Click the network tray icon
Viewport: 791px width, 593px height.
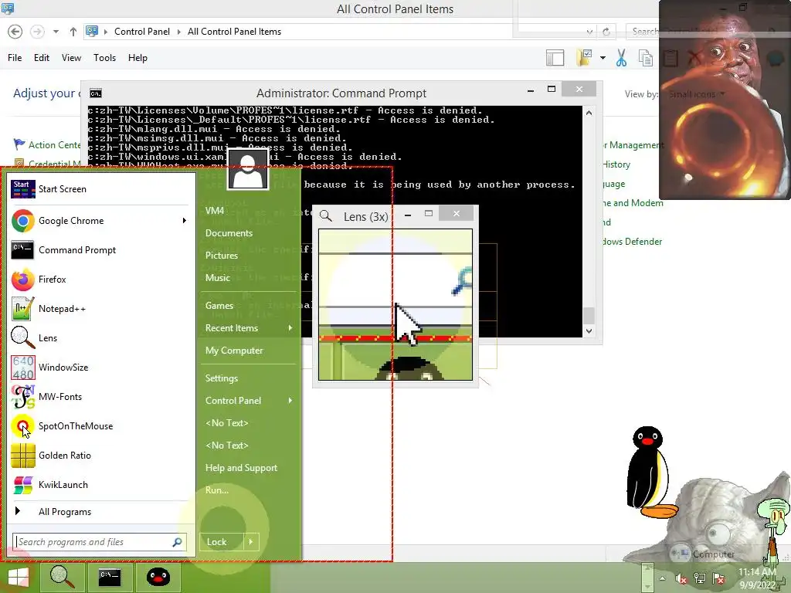click(699, 579)
